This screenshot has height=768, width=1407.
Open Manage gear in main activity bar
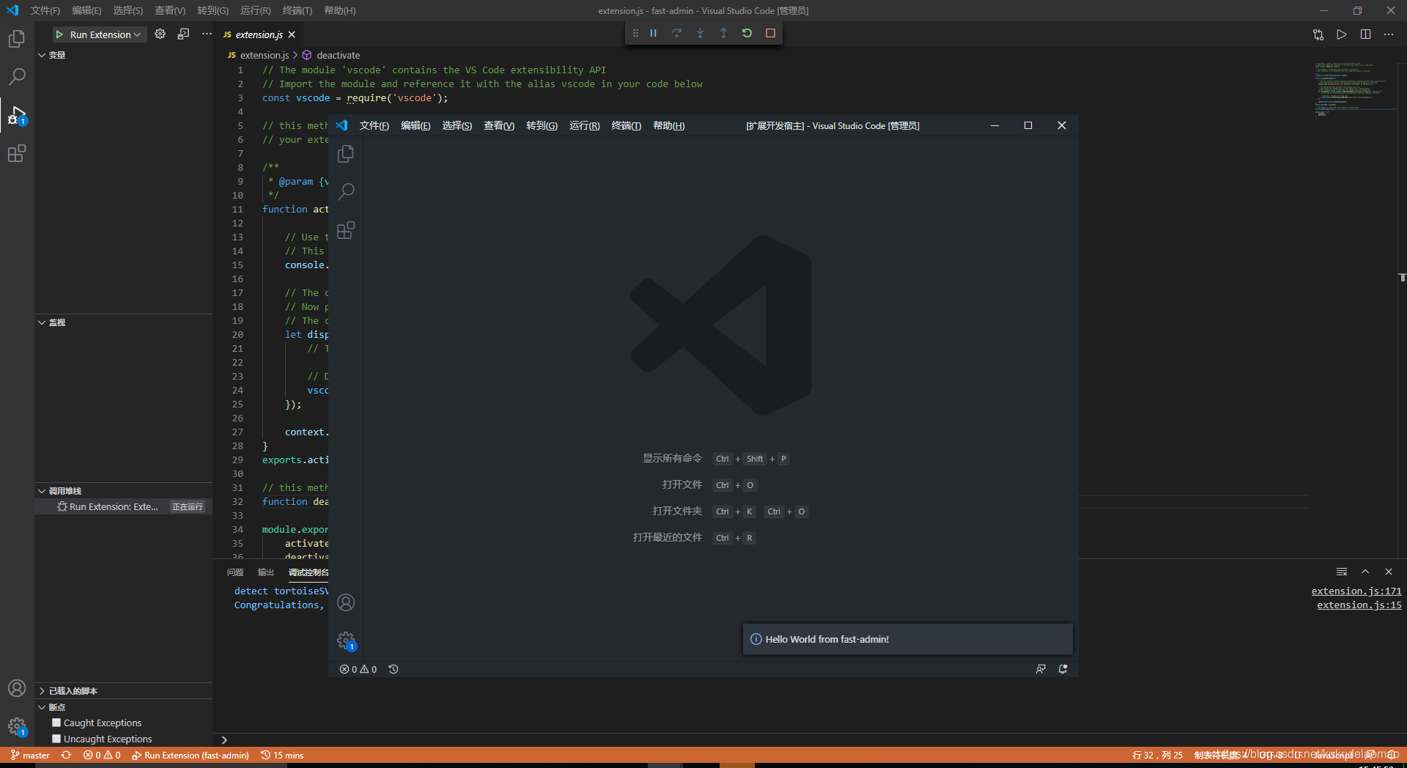(x=16, y=726)
